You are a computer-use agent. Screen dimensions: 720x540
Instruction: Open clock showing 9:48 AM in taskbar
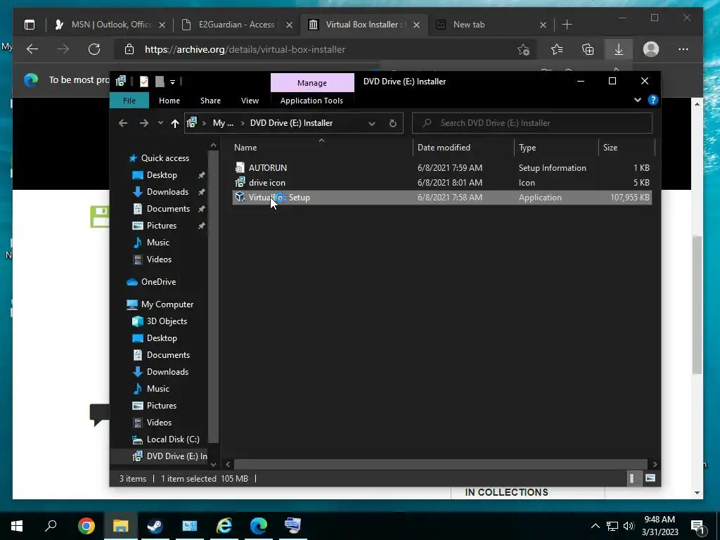(x=660, y=526)
